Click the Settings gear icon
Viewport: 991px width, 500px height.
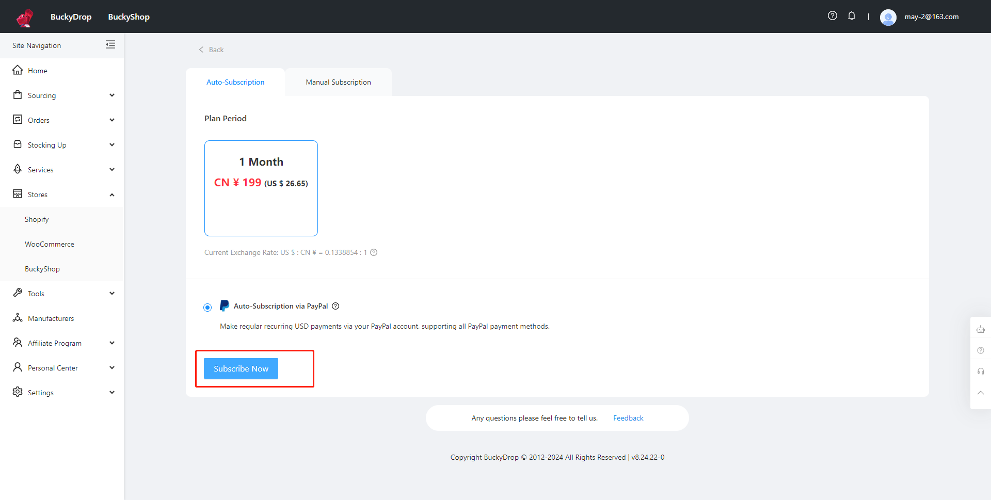[18, 392]
